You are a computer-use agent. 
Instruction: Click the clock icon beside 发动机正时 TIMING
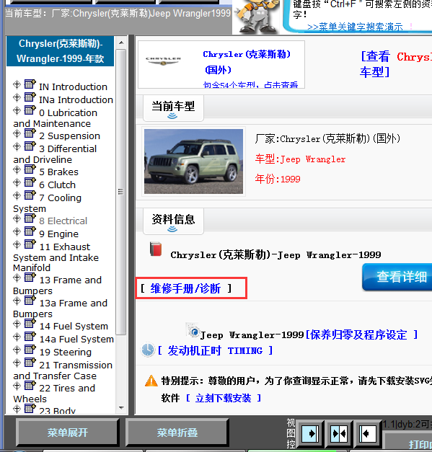[148, 350]
